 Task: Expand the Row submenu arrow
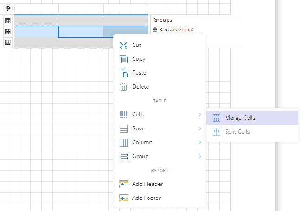click(x=200, y=128)
